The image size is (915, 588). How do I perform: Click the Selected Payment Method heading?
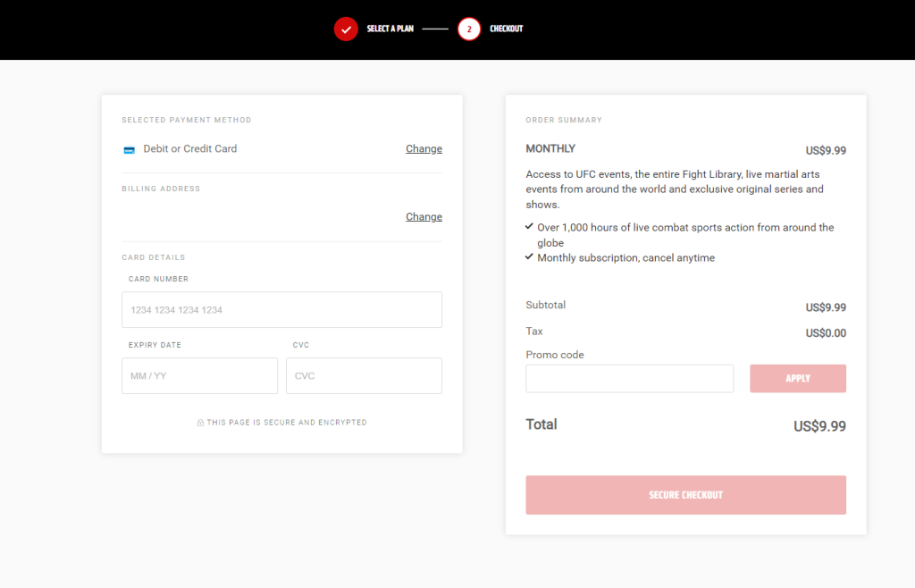pyautogui.click(x=187, y=120)
